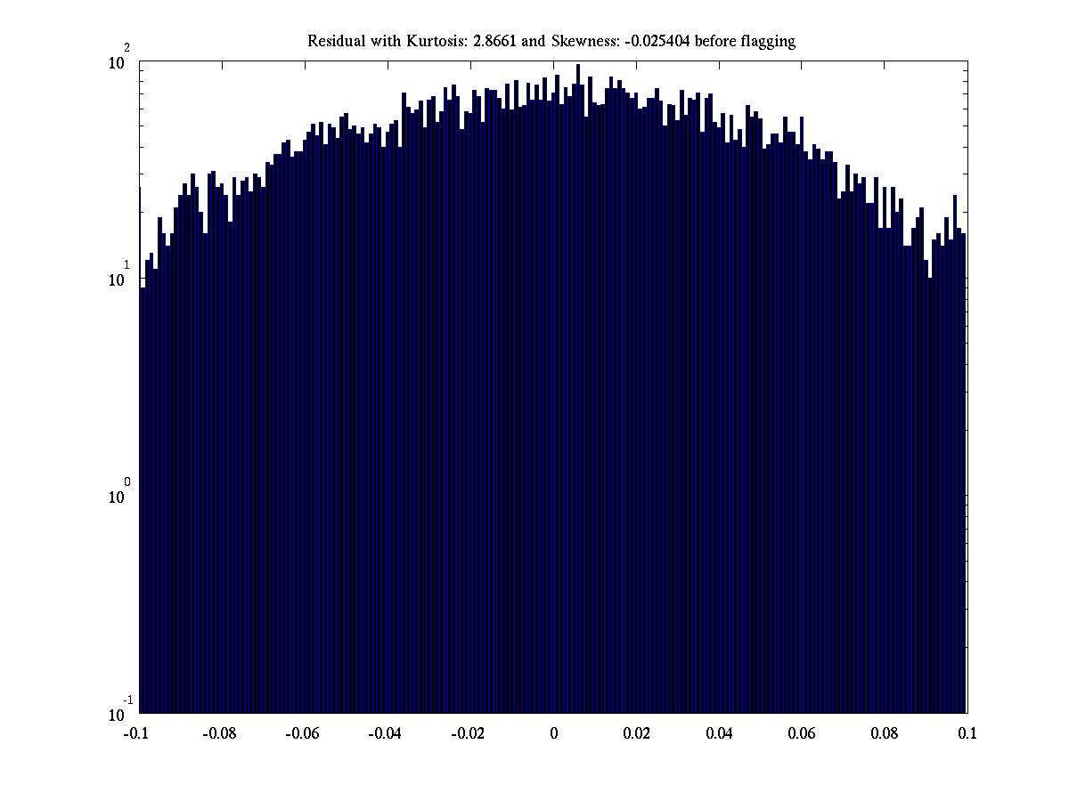Click the x-axis label -0.1
This screenshot has width=1069, height=801.
pos(138,734)
